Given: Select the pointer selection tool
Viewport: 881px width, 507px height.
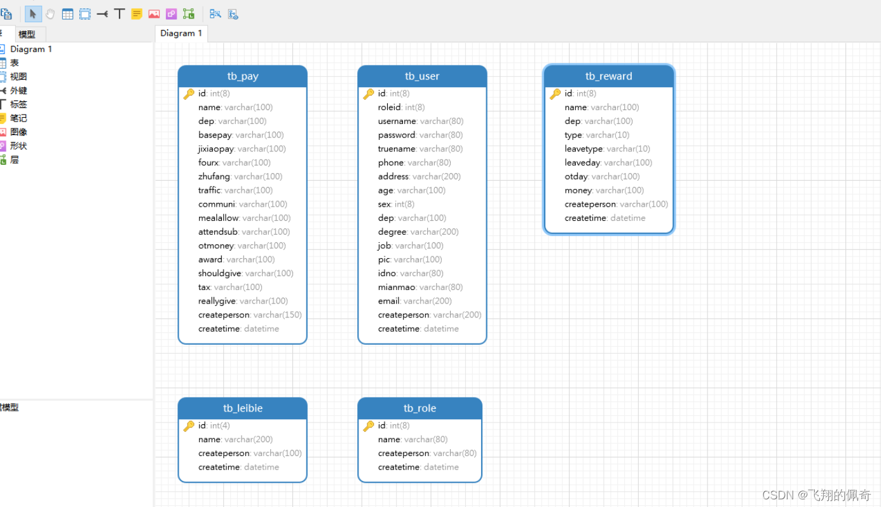Looking at the screenshot, I should 33,13.
